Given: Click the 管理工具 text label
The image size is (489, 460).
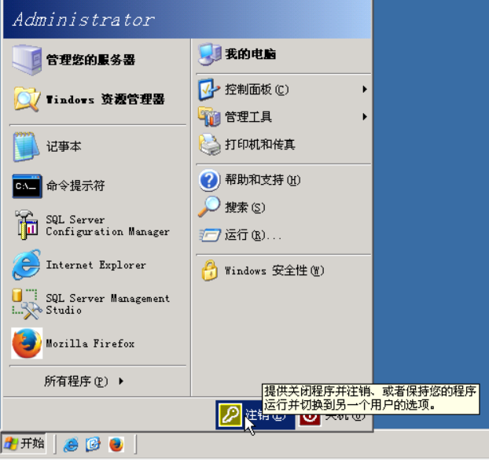Looking at the screenshot, I should click(248, 117).
